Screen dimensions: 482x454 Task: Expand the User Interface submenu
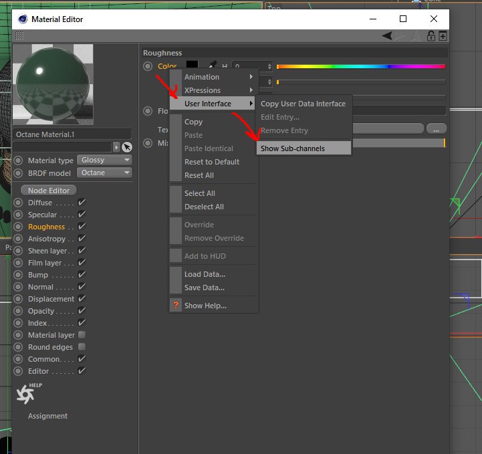213,104
